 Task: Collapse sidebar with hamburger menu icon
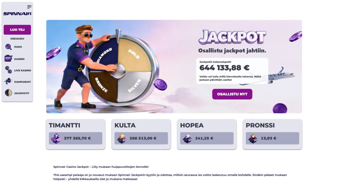(29, 7)
